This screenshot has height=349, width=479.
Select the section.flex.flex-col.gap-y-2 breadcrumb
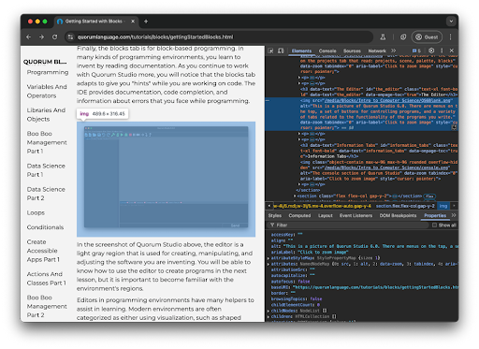[x=405, y=206]
